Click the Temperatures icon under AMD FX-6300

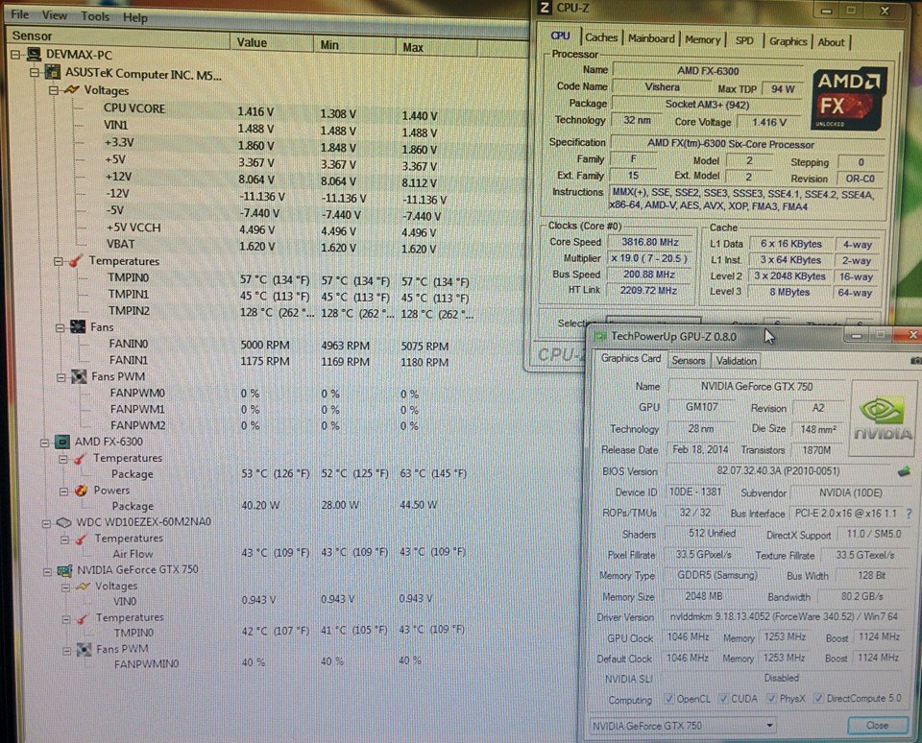80,459
